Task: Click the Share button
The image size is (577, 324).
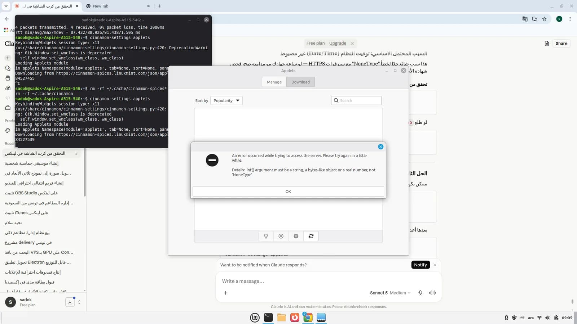Action: click(x=561, y=44)
